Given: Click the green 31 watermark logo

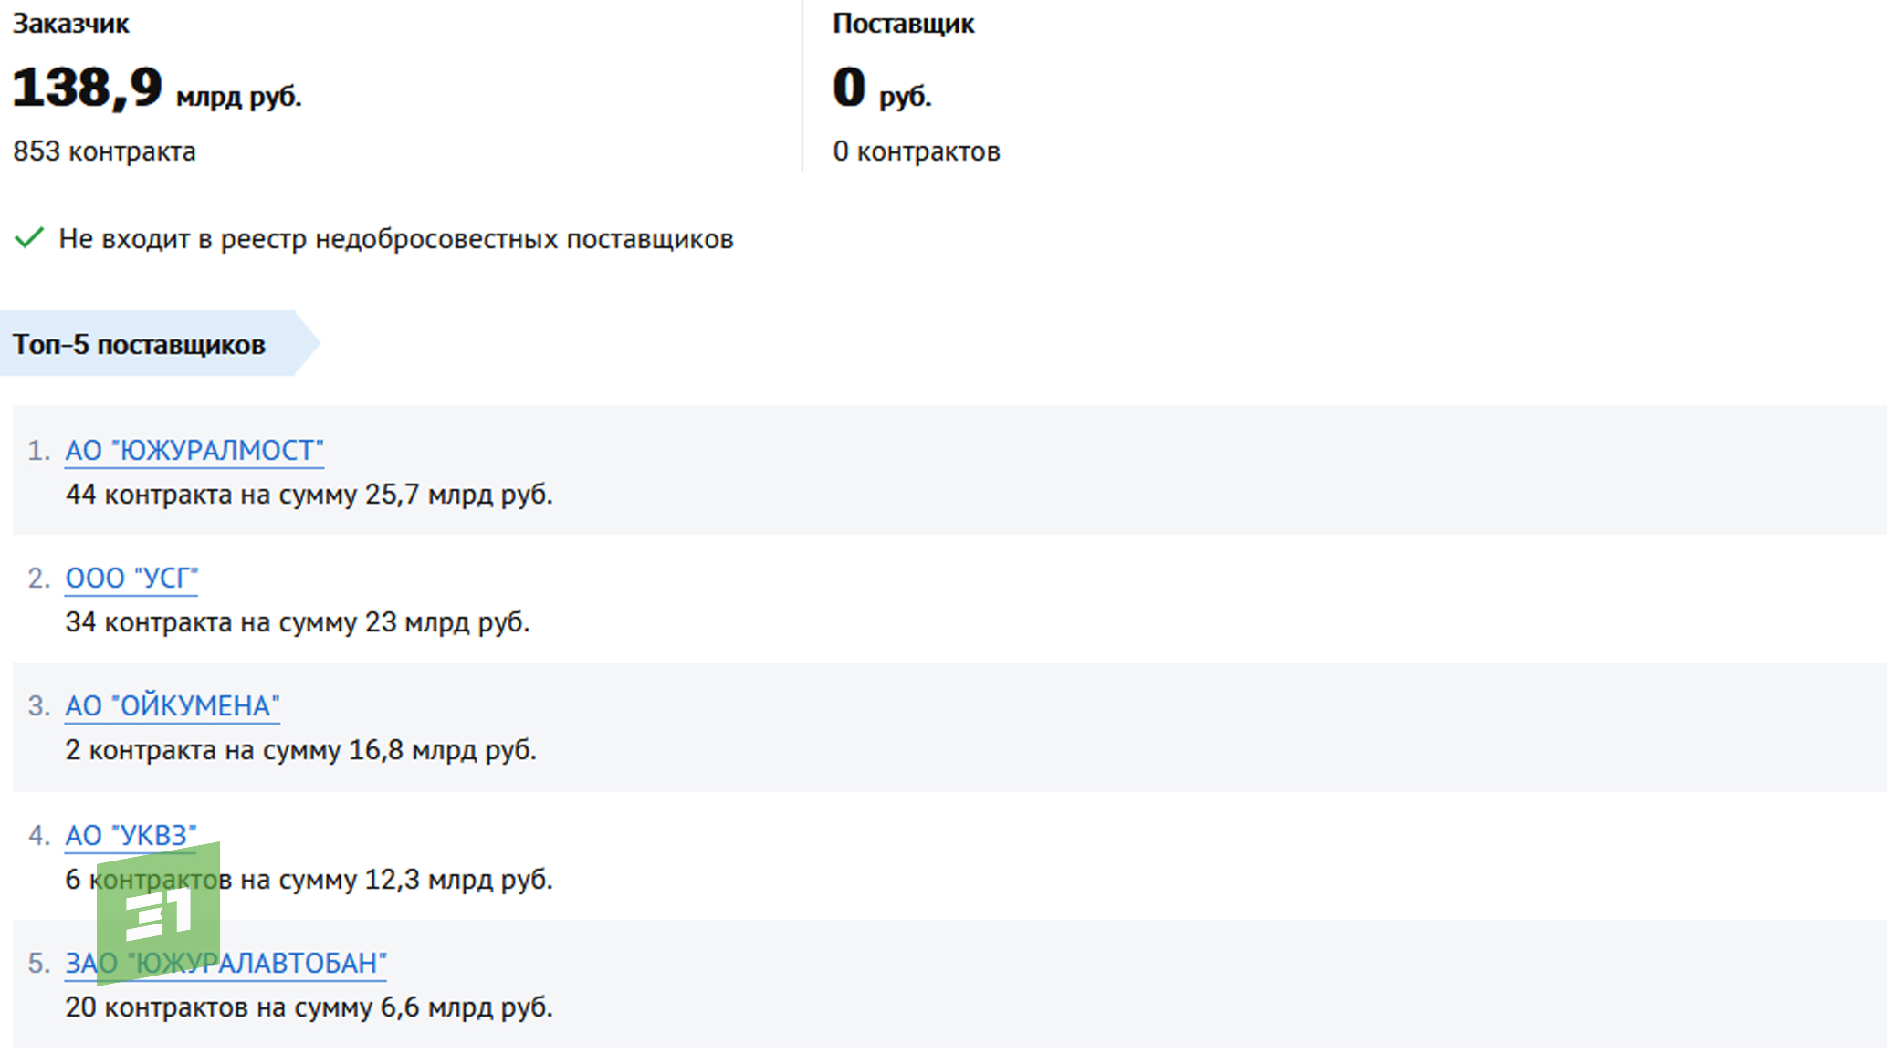Looking at the screenshot, I should point(158,913).
